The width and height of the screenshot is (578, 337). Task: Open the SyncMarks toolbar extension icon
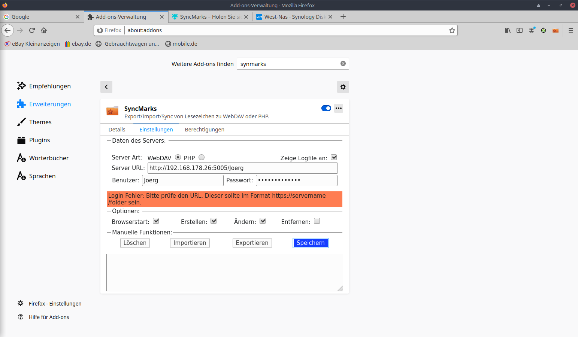click(x=556, y=30)
